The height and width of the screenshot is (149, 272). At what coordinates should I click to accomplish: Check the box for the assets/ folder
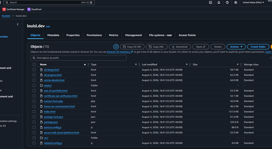point(34,85)
